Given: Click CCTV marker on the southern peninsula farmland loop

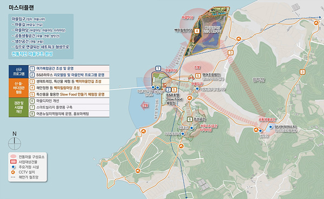Looking at the screenshot, I should coord(138,171).
